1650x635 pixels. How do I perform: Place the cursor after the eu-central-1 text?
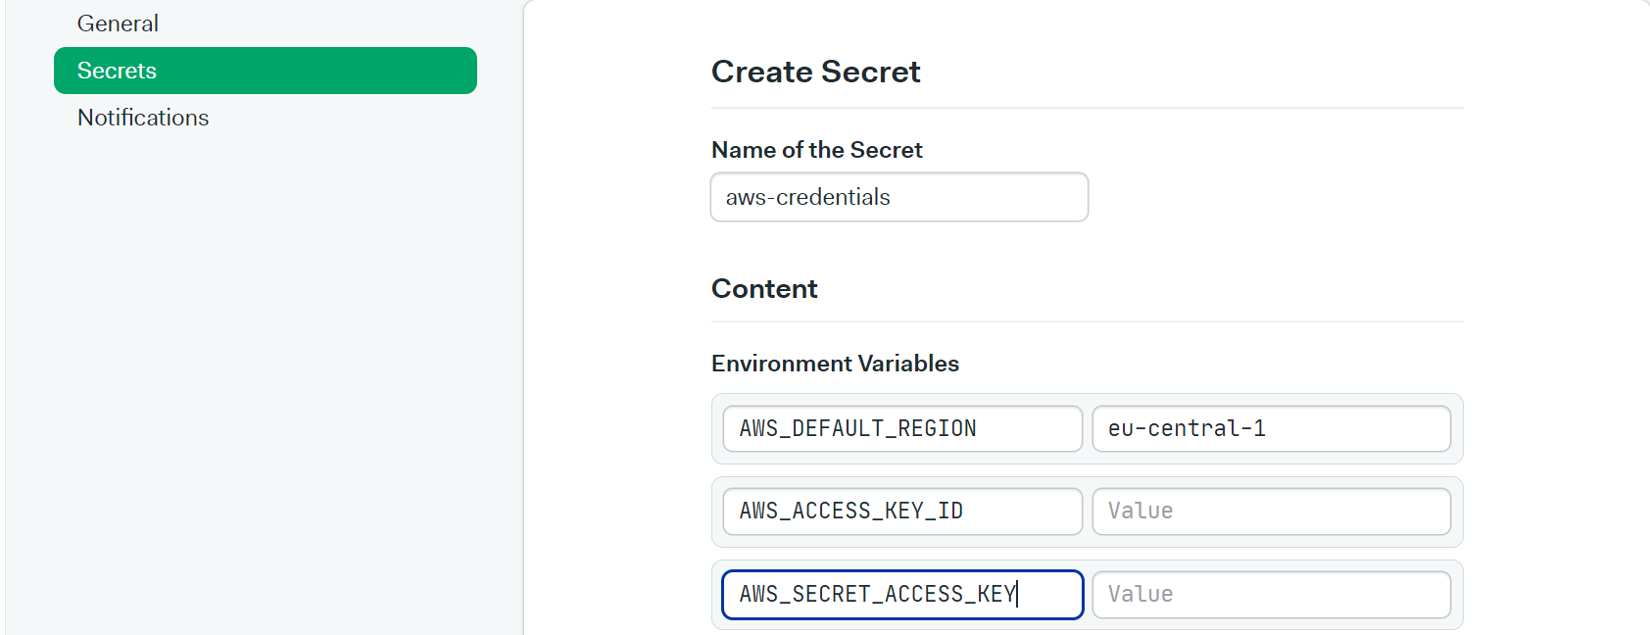pyautogui.click(x=1268, y=428)
